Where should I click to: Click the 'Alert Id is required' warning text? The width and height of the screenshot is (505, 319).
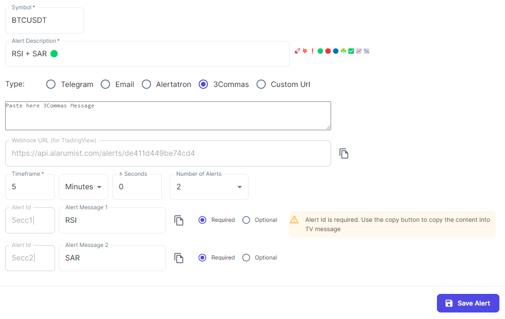tap(397, 224)
